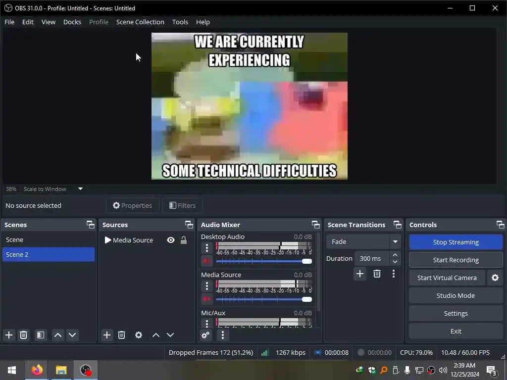Image resolution: width=507 pixels, height=380 pixels.
Task: Open the View menu
Action: (49, 22)
